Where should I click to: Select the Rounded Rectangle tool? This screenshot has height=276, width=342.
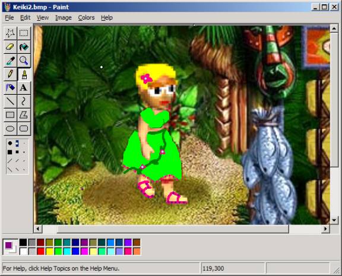[x=24, y=129]
